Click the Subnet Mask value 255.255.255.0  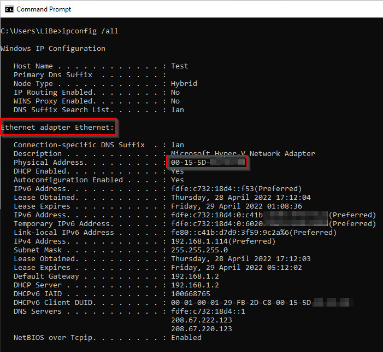click(x=199, y=250)
